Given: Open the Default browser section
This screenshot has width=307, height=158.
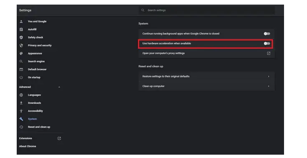Looking at the screenshot, I should (x=37, y=70).
